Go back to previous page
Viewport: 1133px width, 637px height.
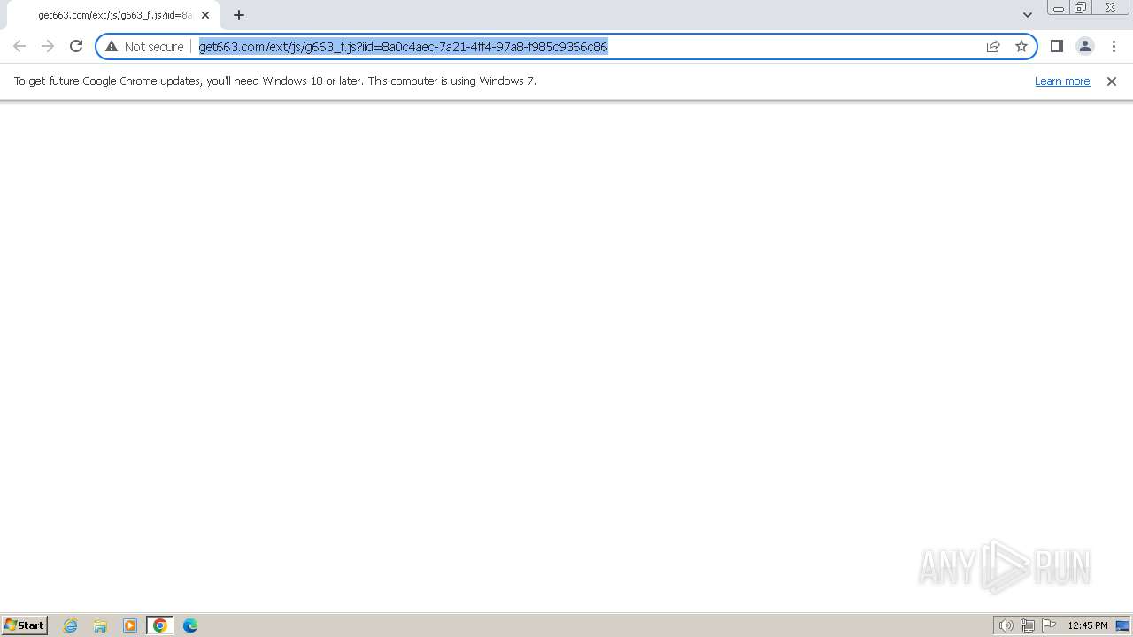(19, 46)
